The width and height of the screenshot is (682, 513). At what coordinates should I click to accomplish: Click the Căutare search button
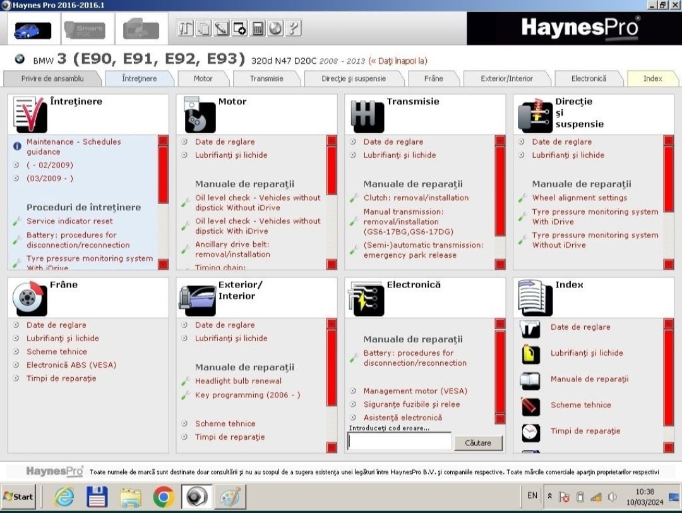click(478, 443)
